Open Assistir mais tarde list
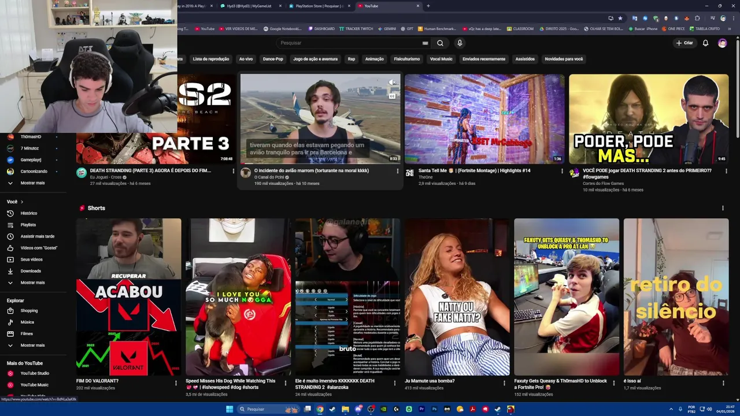Image resolution: width=740 pixels, height=416 pixels. (x=37, y=236)
